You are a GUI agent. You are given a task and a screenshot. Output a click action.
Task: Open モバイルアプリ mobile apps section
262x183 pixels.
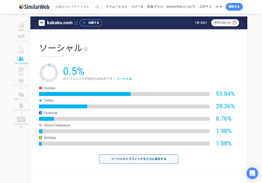pos(21,108)
